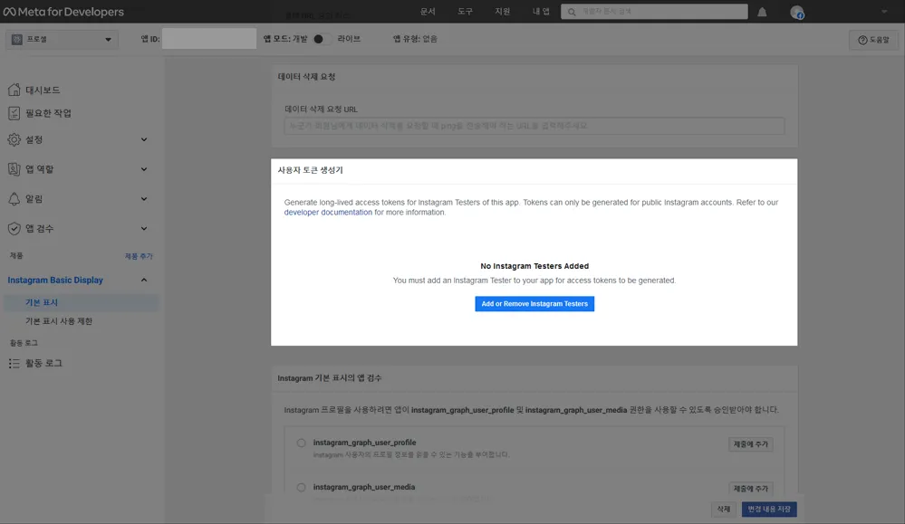Open the developer documentation link
Screen dimensions: 905x524
point(328,212)
